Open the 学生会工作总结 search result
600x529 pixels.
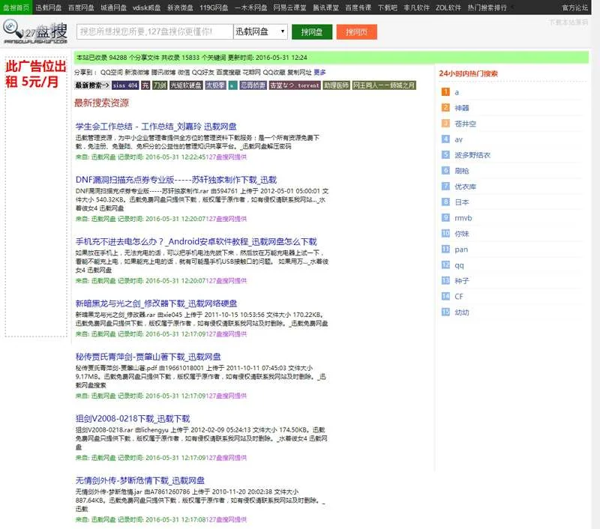(x=156, y=126)
